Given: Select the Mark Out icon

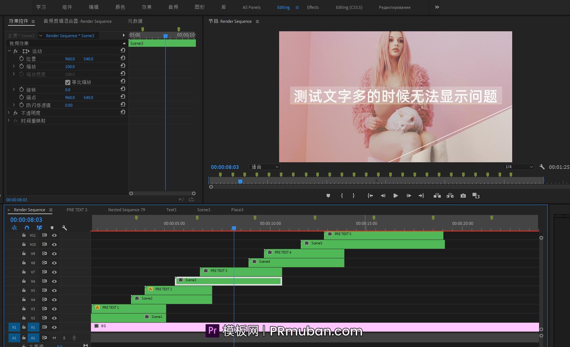Looking at the screenshot, I should pyautogui.click(x=353, y=195).
